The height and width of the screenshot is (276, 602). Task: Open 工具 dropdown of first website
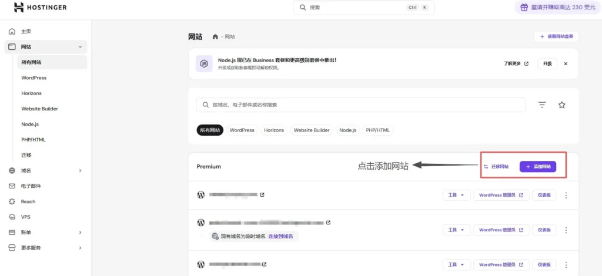[456, 195]
